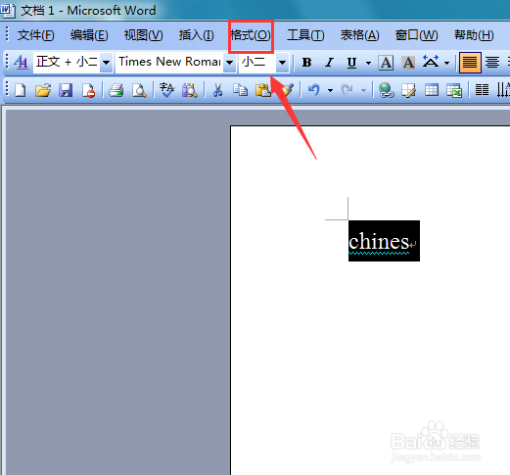Open character scaling dropdown arrow
The width and height of the screenshot is (510, 475).
tap(446, 63)
